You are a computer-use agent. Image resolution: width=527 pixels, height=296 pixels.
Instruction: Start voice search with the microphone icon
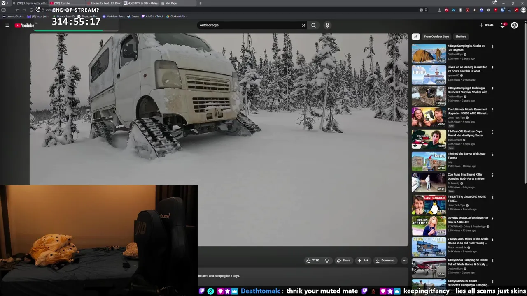pos(327,25)
